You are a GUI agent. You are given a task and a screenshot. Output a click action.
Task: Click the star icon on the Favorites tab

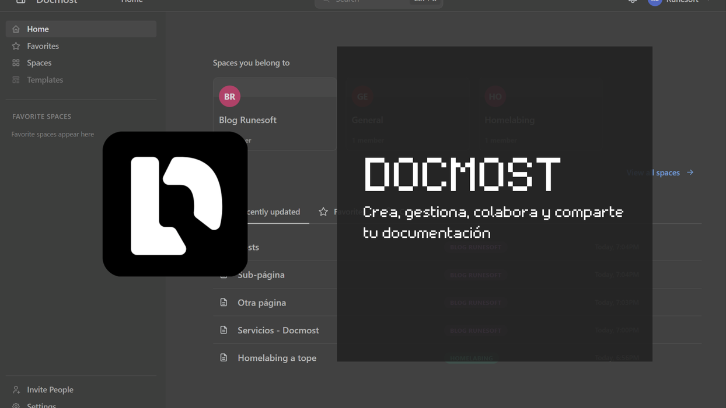coord(323,212)
